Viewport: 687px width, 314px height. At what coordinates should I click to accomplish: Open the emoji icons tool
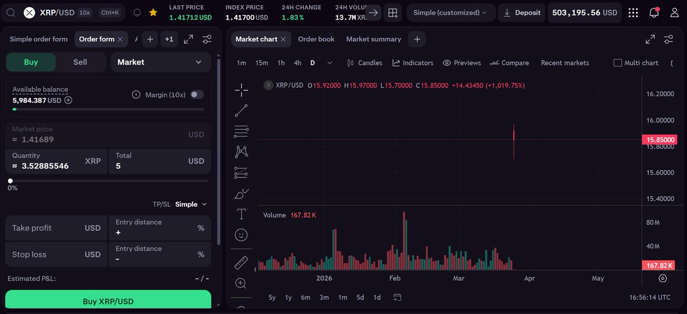pos(242,235)
